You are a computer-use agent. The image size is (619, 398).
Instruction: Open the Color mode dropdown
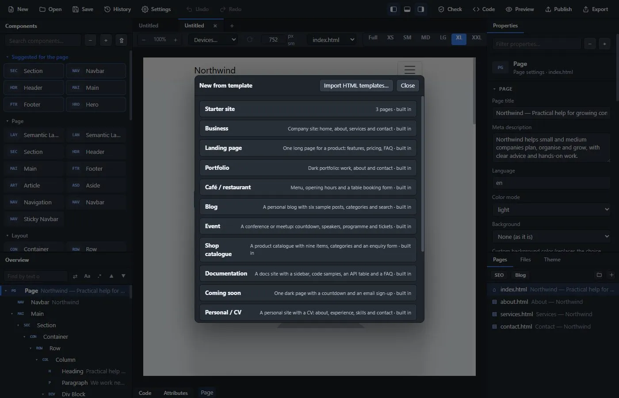pos(551,210)
